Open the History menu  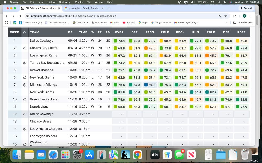coord(51,2)
